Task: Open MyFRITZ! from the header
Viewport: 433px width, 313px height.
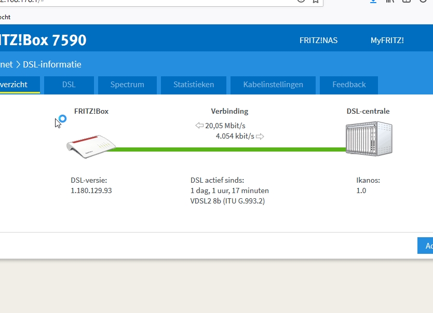Action: (x=387, y=40)
